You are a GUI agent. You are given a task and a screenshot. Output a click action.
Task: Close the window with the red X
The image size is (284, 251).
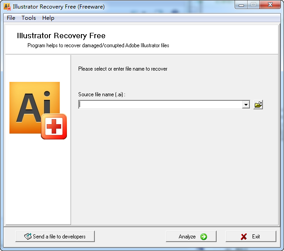tap(270, 4)
